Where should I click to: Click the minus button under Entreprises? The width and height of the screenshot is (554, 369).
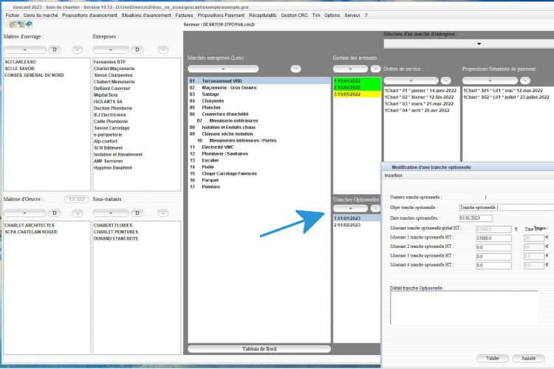pyautogui.click(x=163, y=49)
